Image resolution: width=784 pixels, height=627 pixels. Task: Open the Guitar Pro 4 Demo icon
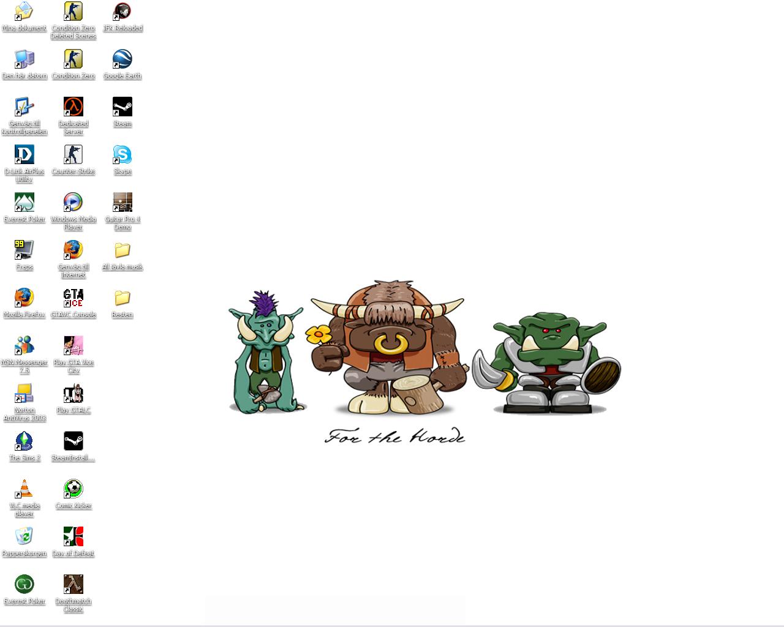pyautogui.click(x=123, y=202)
